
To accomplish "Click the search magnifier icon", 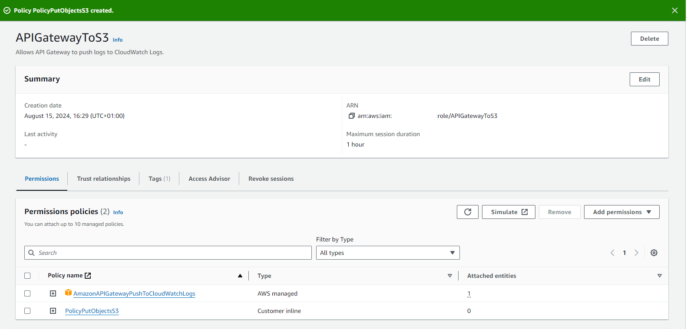I will pos(31,253).
